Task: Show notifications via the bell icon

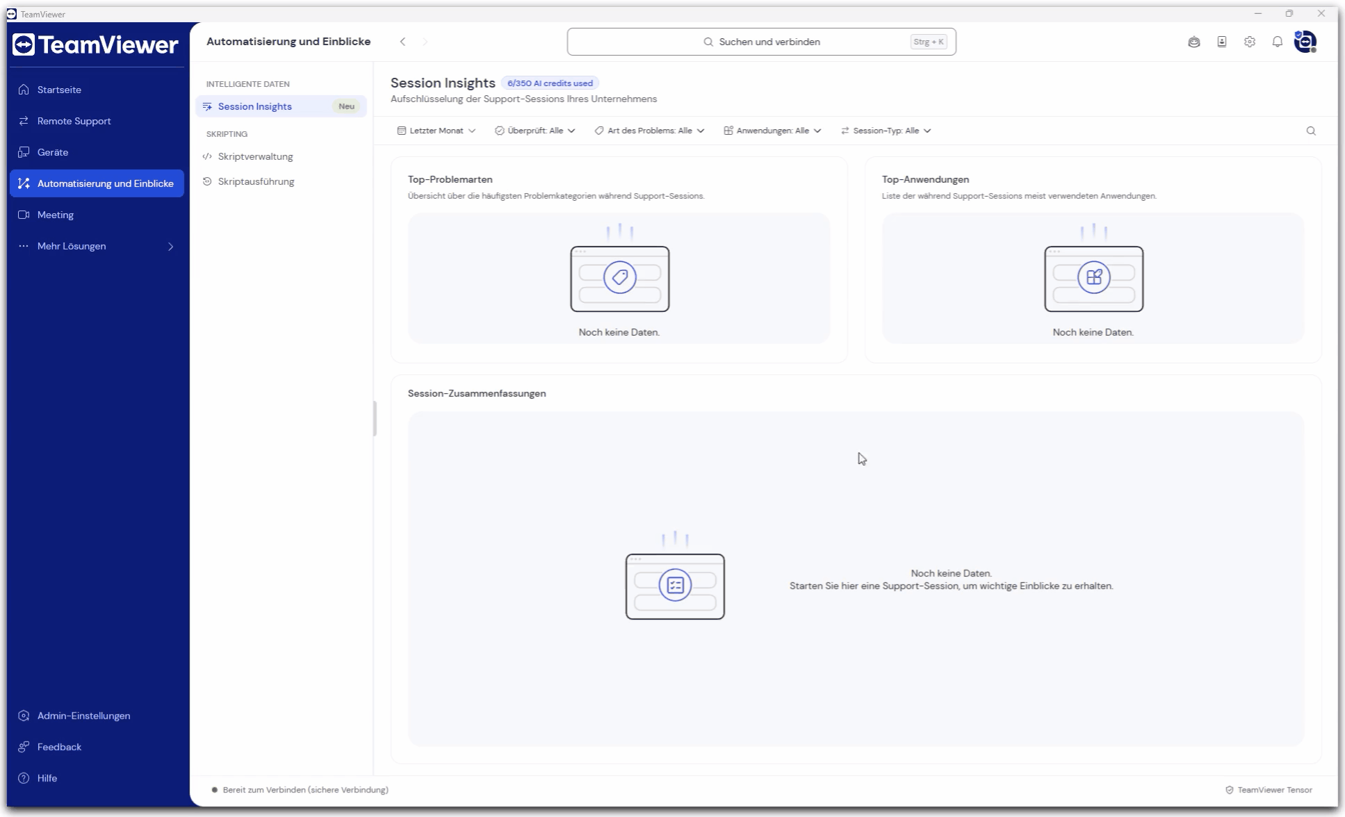Action: coord(1278,42)
